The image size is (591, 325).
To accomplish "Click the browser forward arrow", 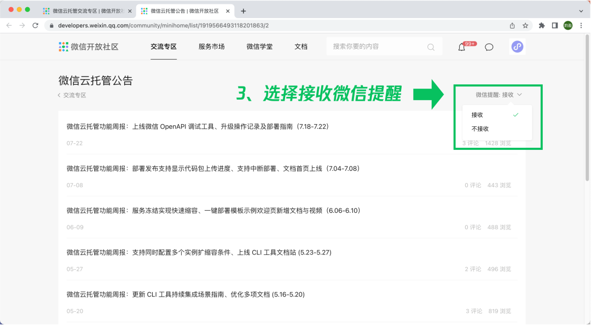I will coord(22,26).
